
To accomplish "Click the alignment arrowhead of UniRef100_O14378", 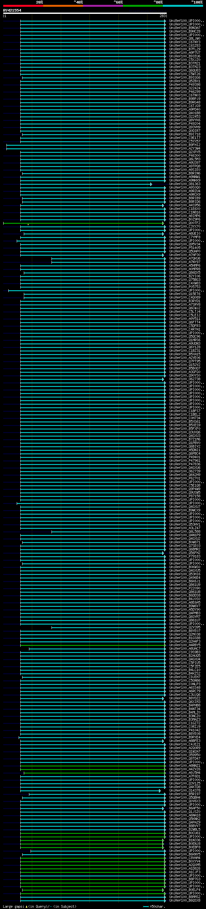I will click(160, 790).
